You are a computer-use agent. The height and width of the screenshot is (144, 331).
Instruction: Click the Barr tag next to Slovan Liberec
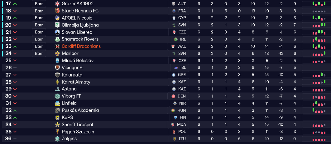pos(39,32)
